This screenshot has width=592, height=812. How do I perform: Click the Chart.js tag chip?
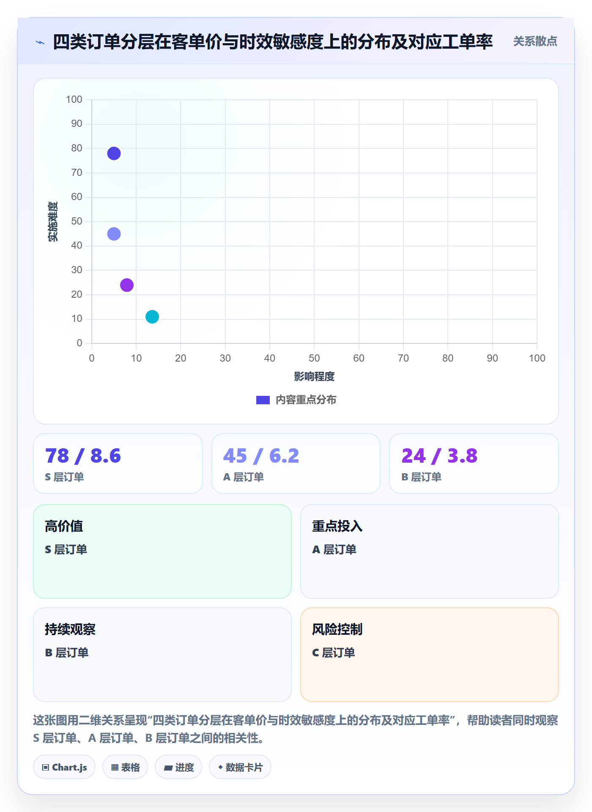[64, 767]
